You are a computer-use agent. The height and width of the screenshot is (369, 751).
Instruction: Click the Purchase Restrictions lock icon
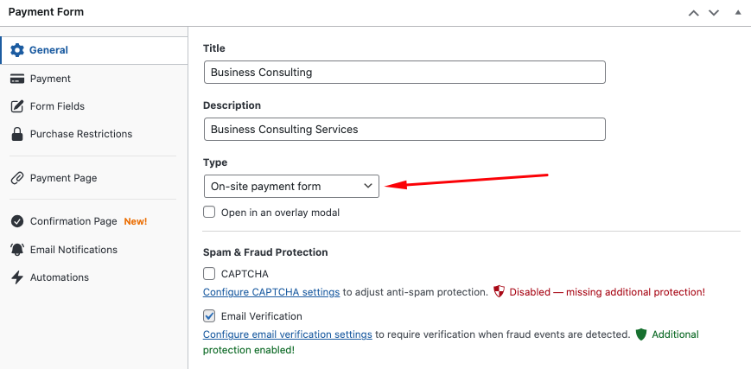[x=16, y=134]
